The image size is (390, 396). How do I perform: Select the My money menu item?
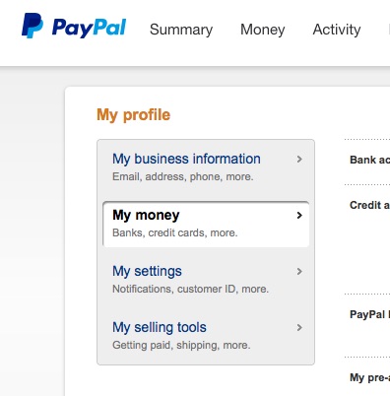point(206,224)
